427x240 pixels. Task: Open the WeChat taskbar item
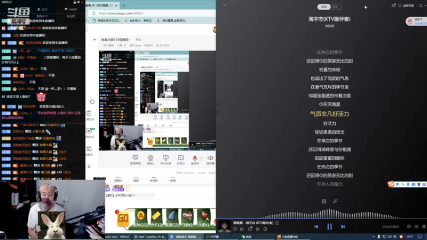coord(247,237)
